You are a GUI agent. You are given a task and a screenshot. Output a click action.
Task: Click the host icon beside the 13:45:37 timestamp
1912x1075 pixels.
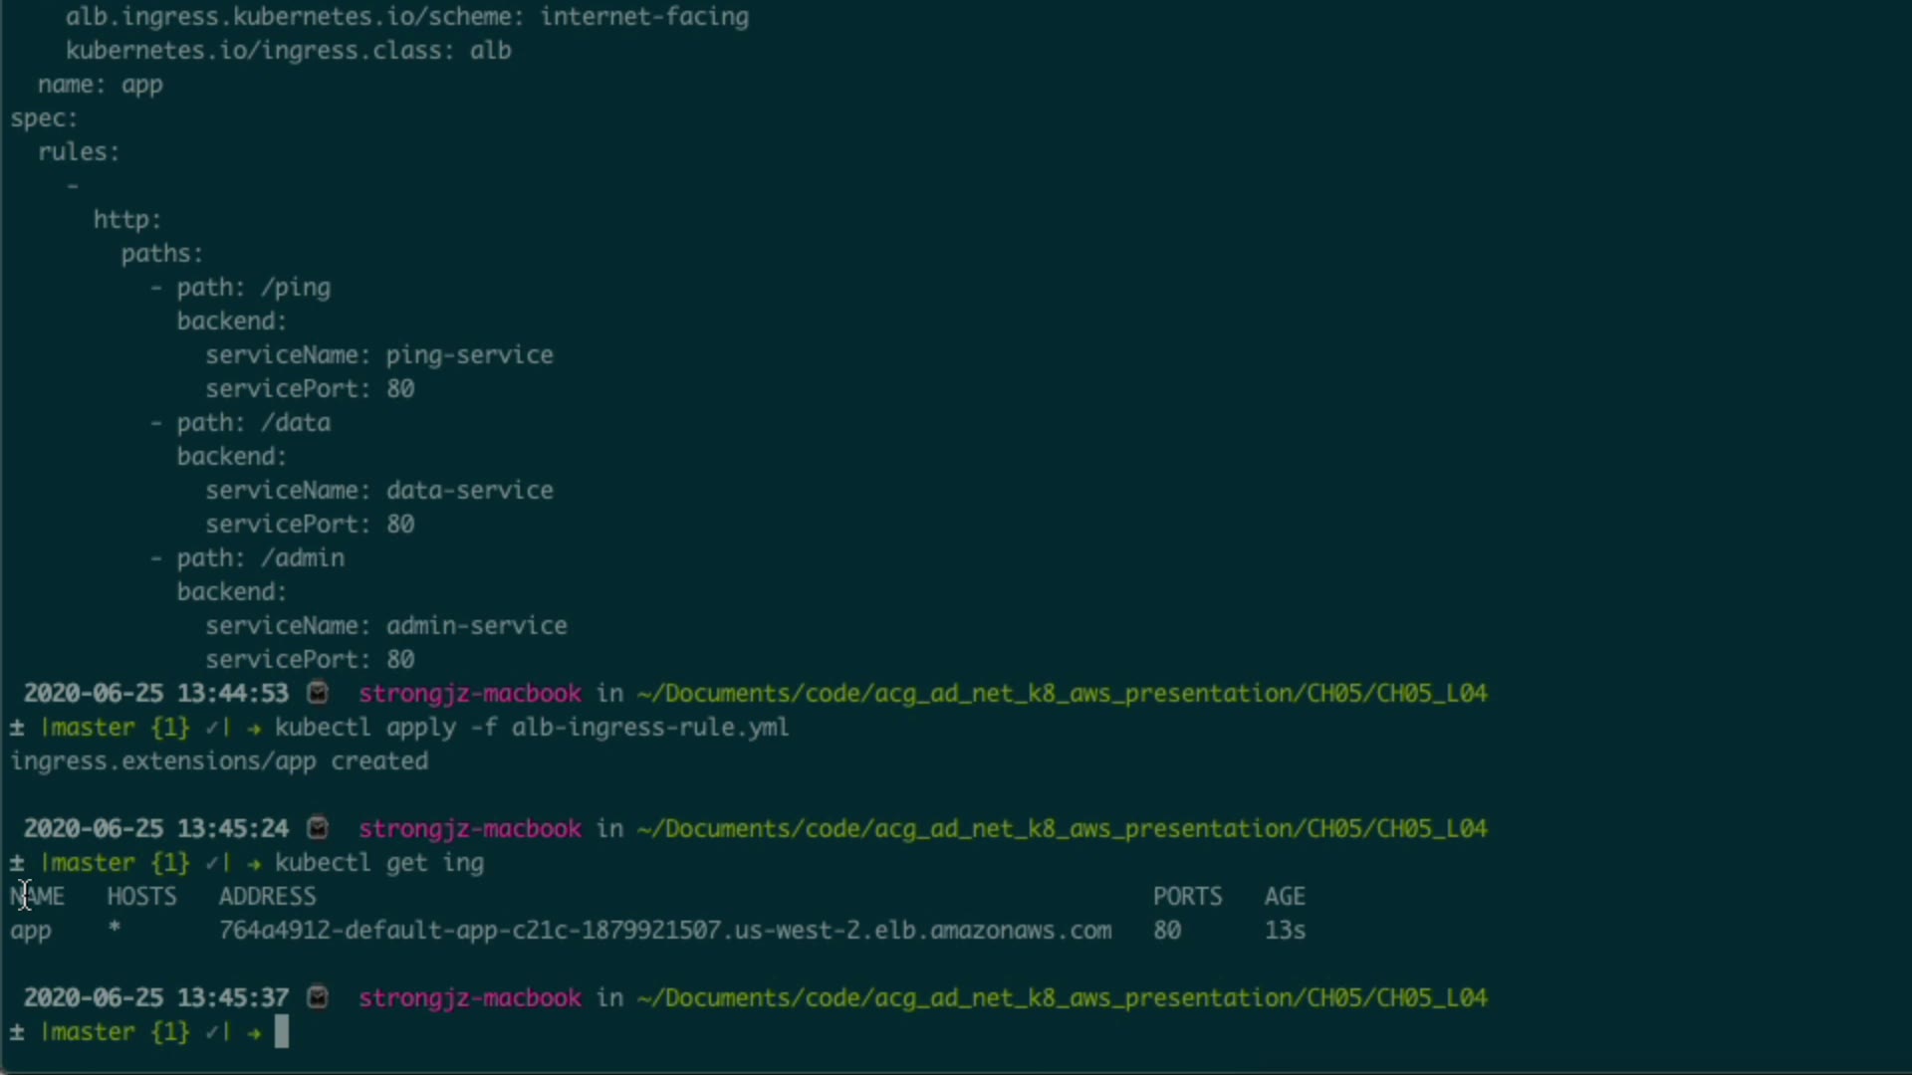pos(318,996)
